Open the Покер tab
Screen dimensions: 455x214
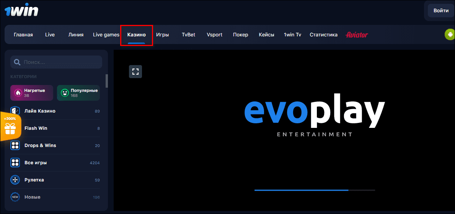[x=241, y=35]
